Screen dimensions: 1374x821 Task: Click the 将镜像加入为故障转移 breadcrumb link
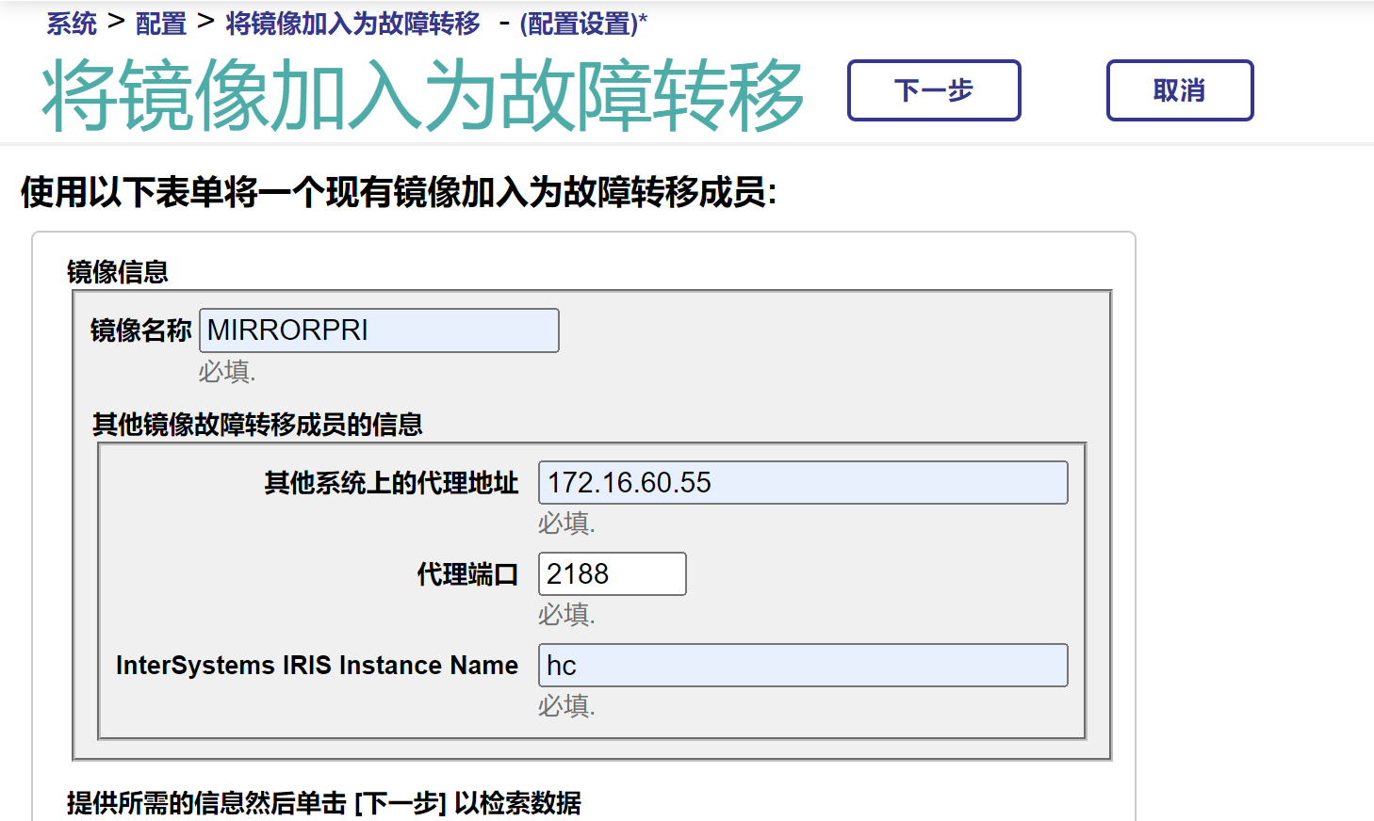[x=352, y=24]
